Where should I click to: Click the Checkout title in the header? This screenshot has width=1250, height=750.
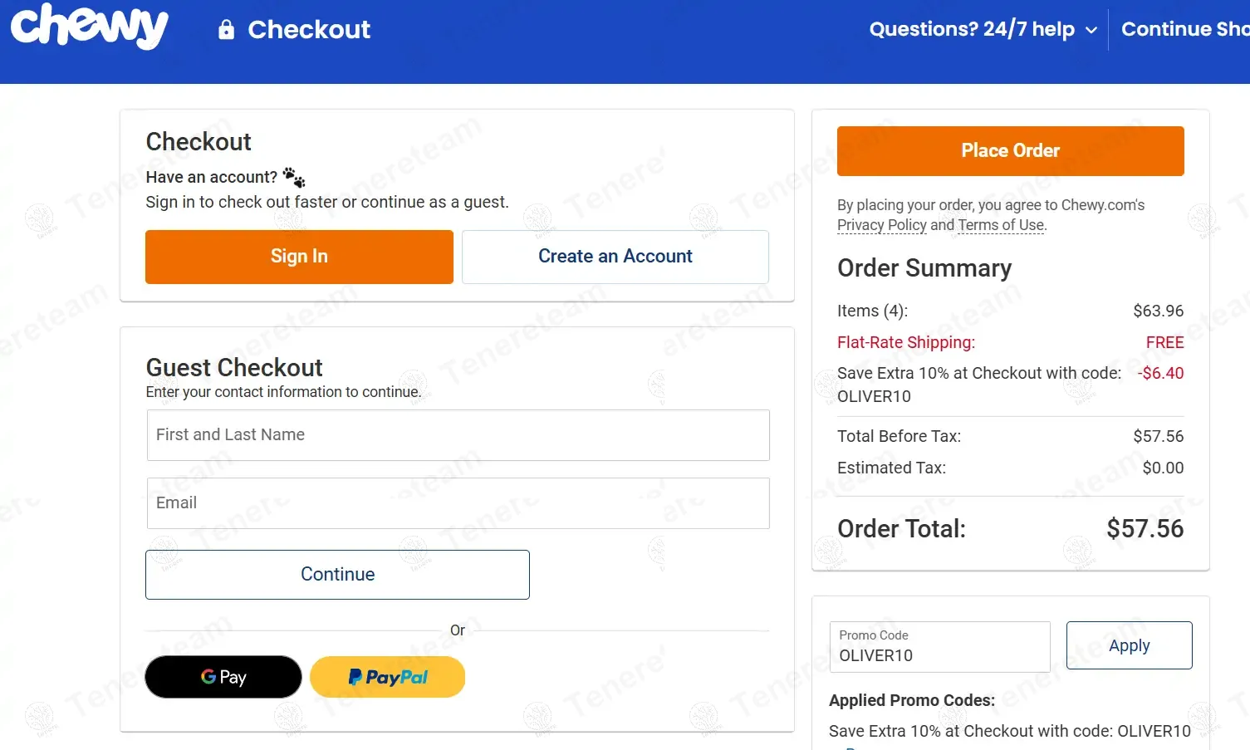309,30
